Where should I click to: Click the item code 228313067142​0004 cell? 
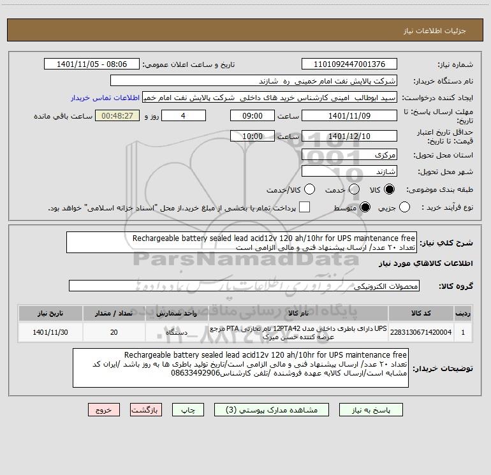(421, 332)
